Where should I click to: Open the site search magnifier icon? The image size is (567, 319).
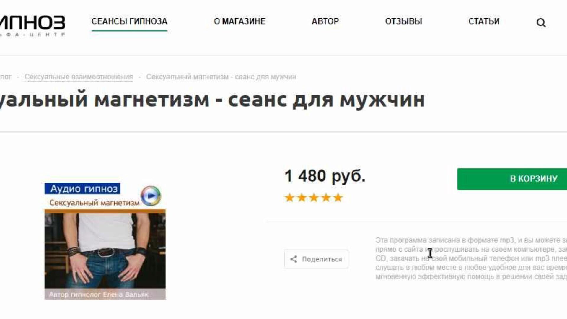[x=541, y=23]
